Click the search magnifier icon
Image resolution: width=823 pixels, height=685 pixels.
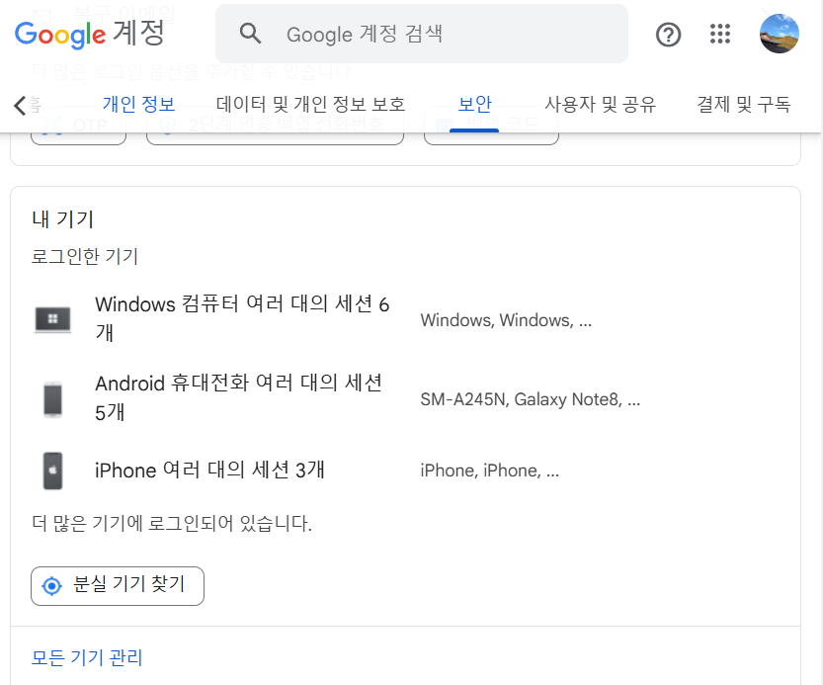(x=250, y=34)
